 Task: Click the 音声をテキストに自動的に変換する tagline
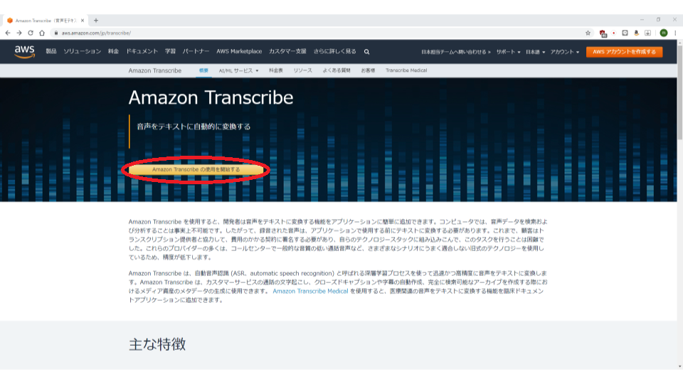tap(194, 127)
